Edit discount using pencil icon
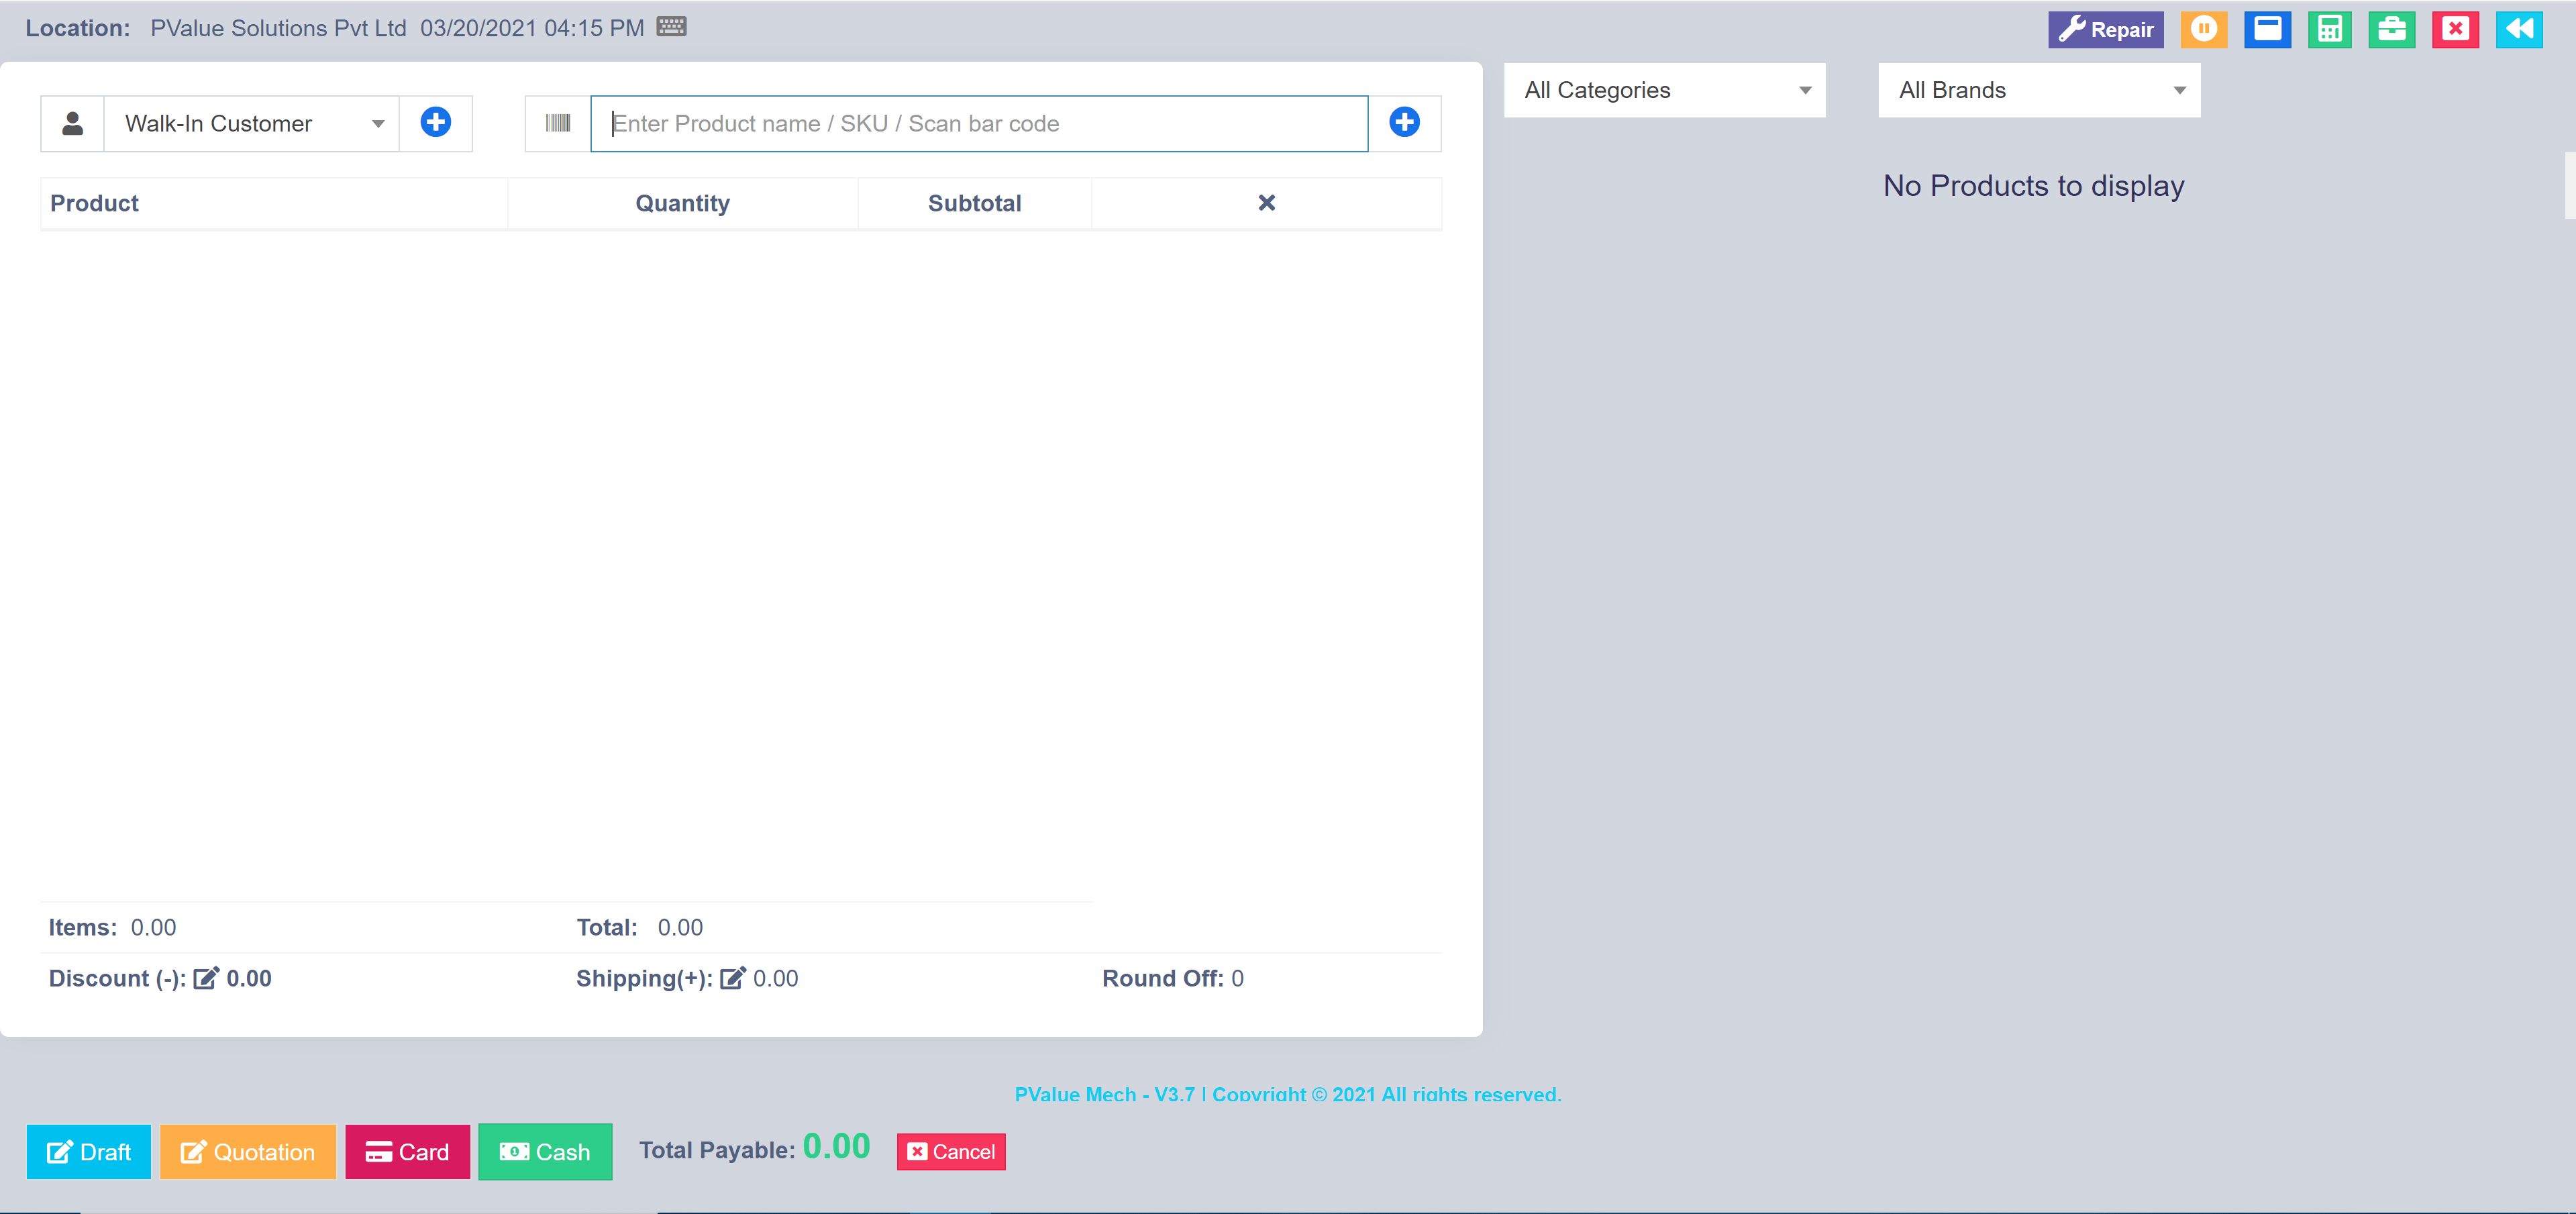2576x1214 pixels. click(x=206, y=978)
